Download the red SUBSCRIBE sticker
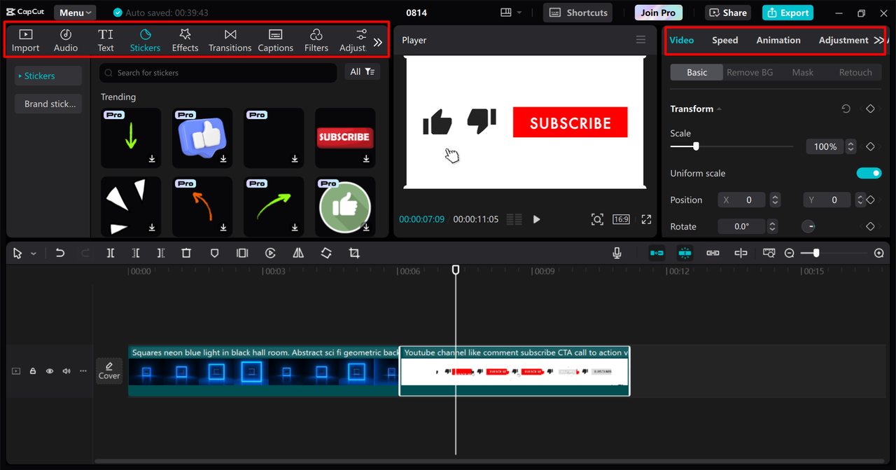This screenshot has height=470, width=896. coord(366,159)
